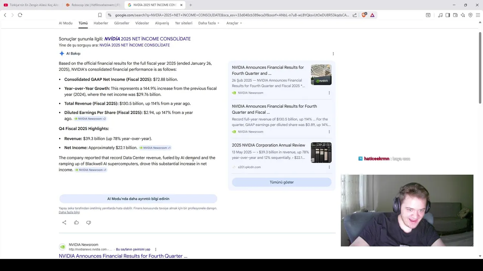Expand the Araçlar dropdown
483x271 pixels.
[x=234, y=23]
